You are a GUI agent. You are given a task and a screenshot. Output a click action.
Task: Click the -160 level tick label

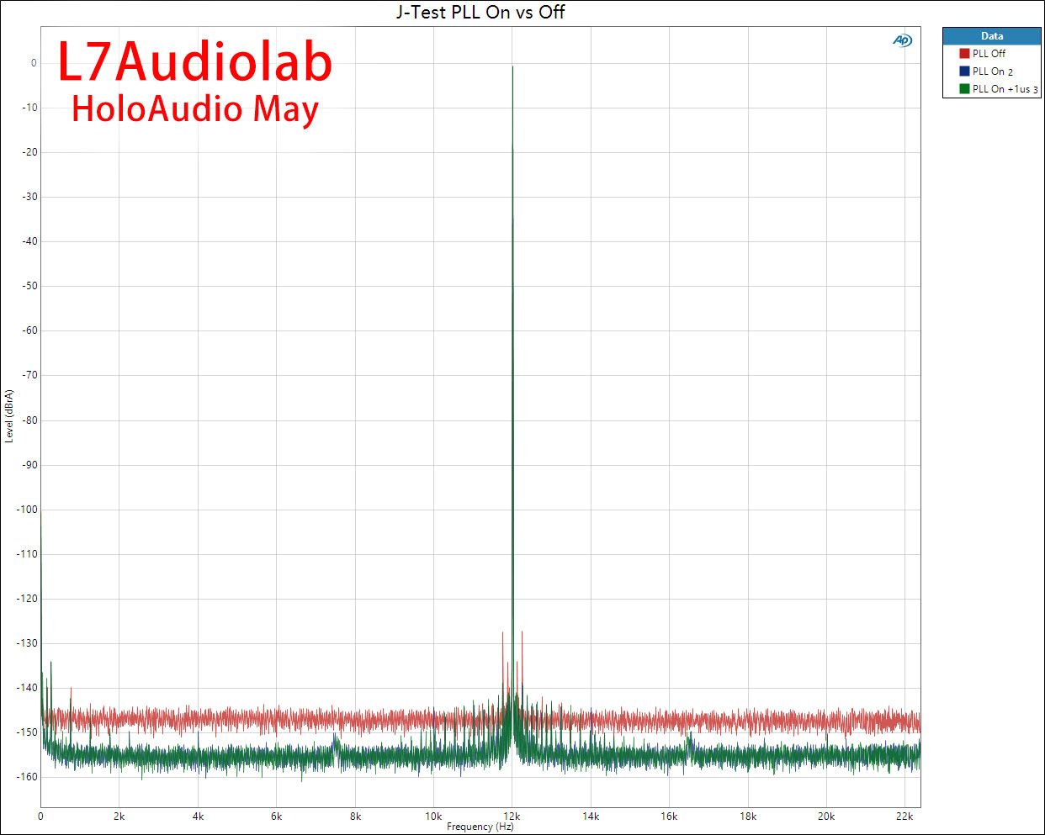tap(26, 778)
